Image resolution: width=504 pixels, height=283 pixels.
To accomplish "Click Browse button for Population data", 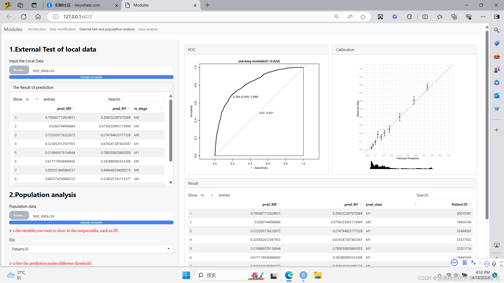I will click(x=19, y=216).
